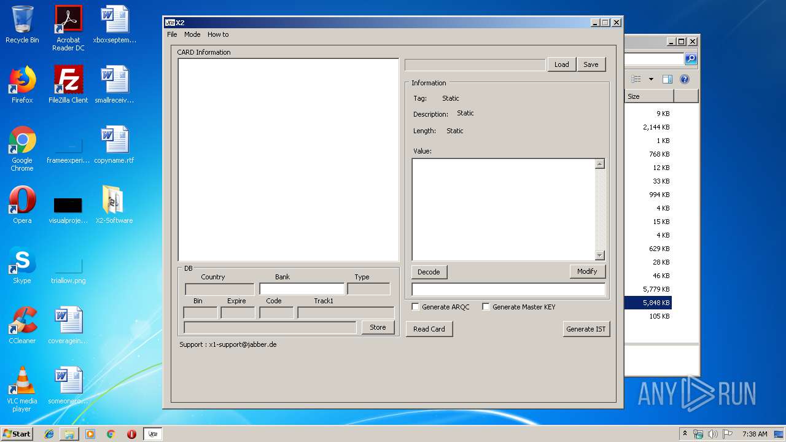Click the Country field in DB

coord(219,289)
